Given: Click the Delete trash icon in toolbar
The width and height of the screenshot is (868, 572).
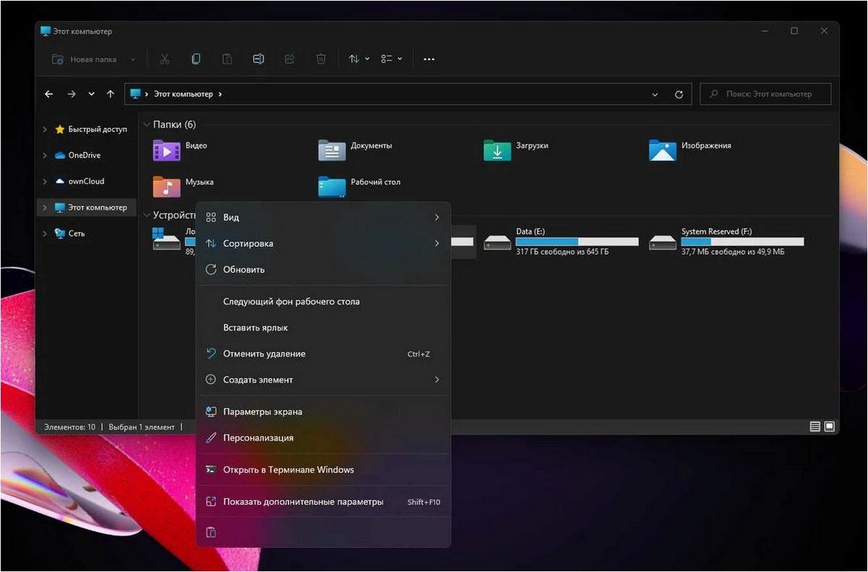Looking at the screenshot, I should pyautogui.click(x=321, y=59).
